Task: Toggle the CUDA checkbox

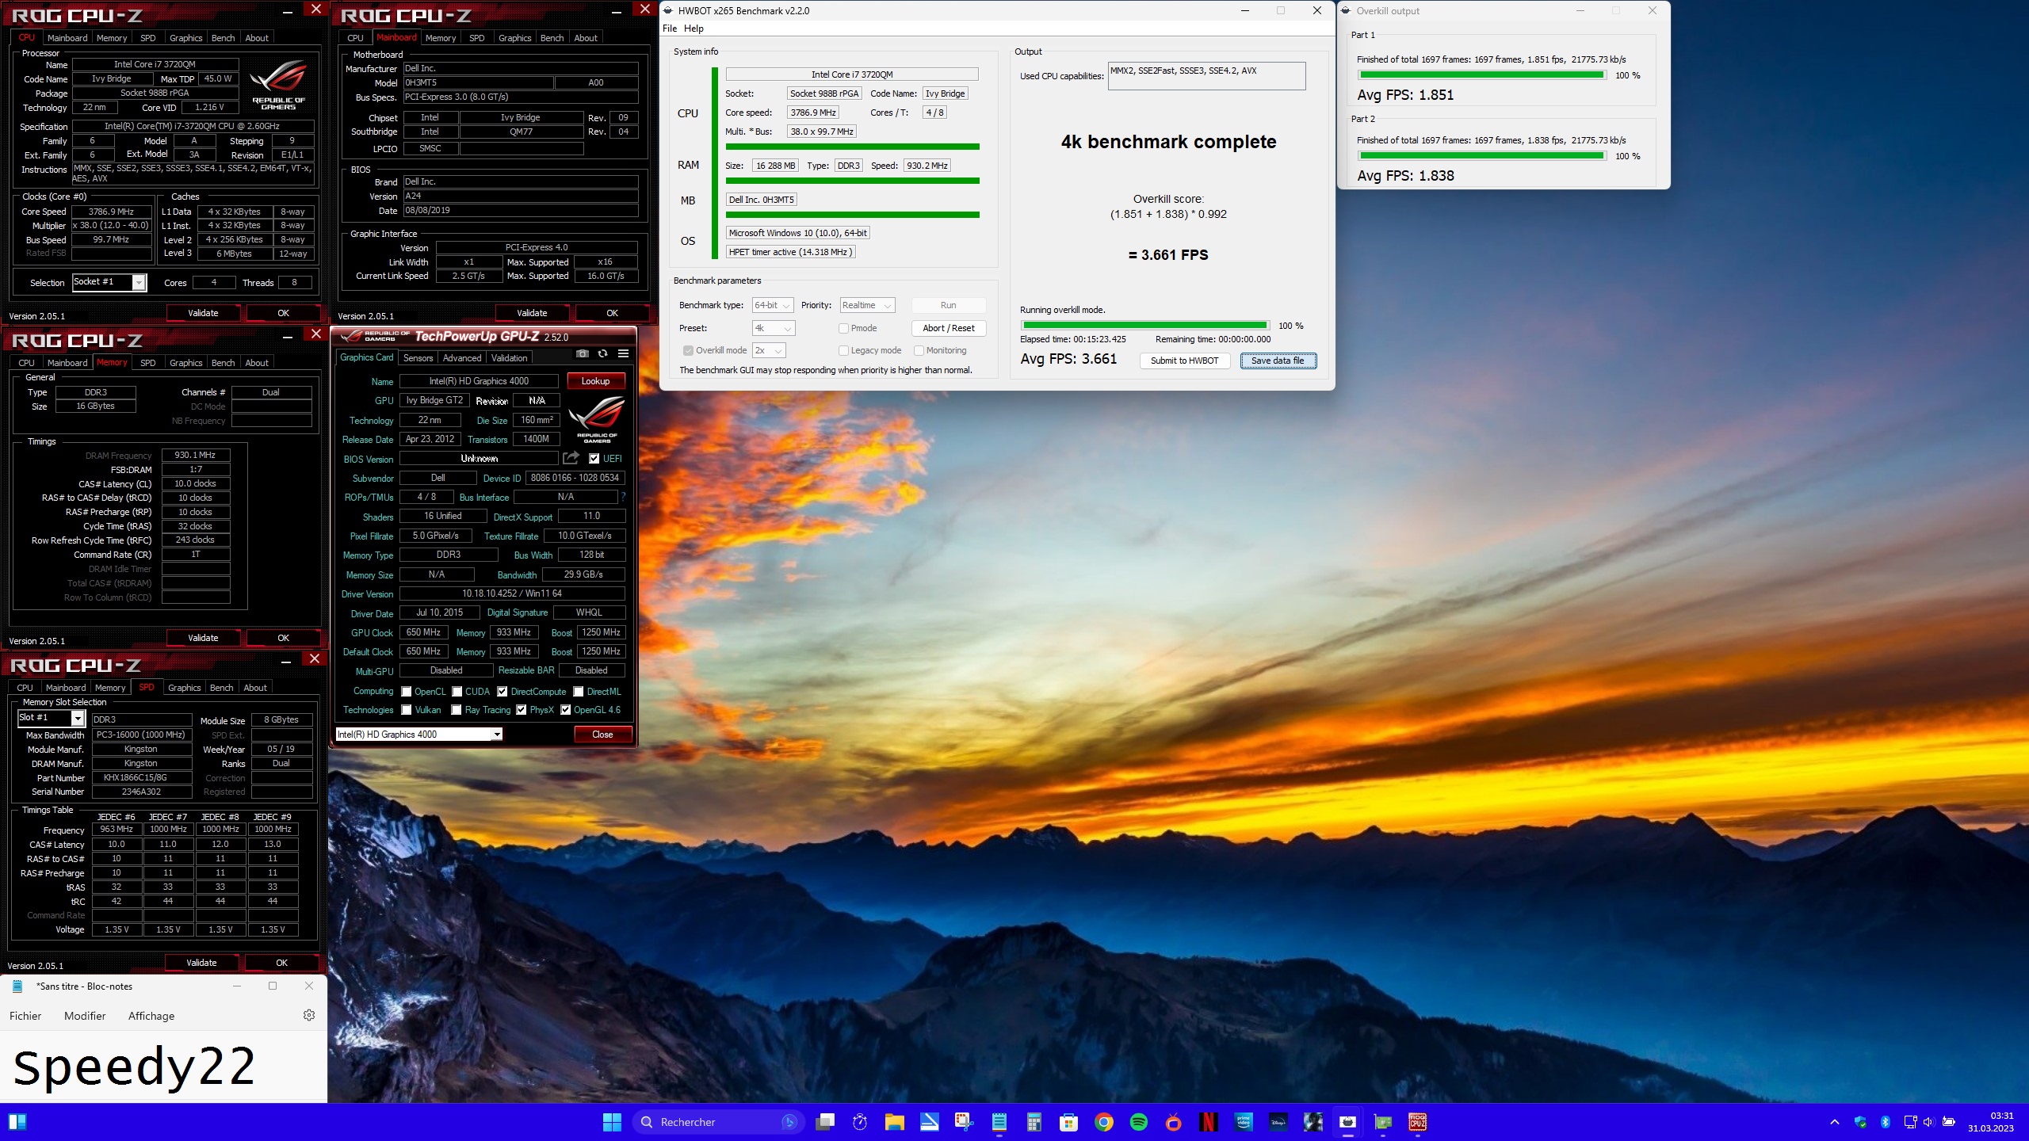Action: coord(457,692)
